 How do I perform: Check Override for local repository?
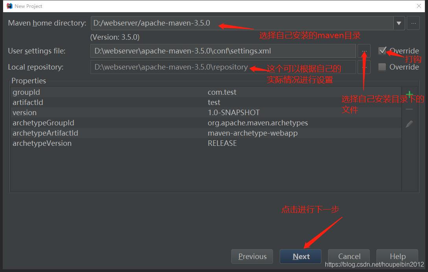click(382, 67)
